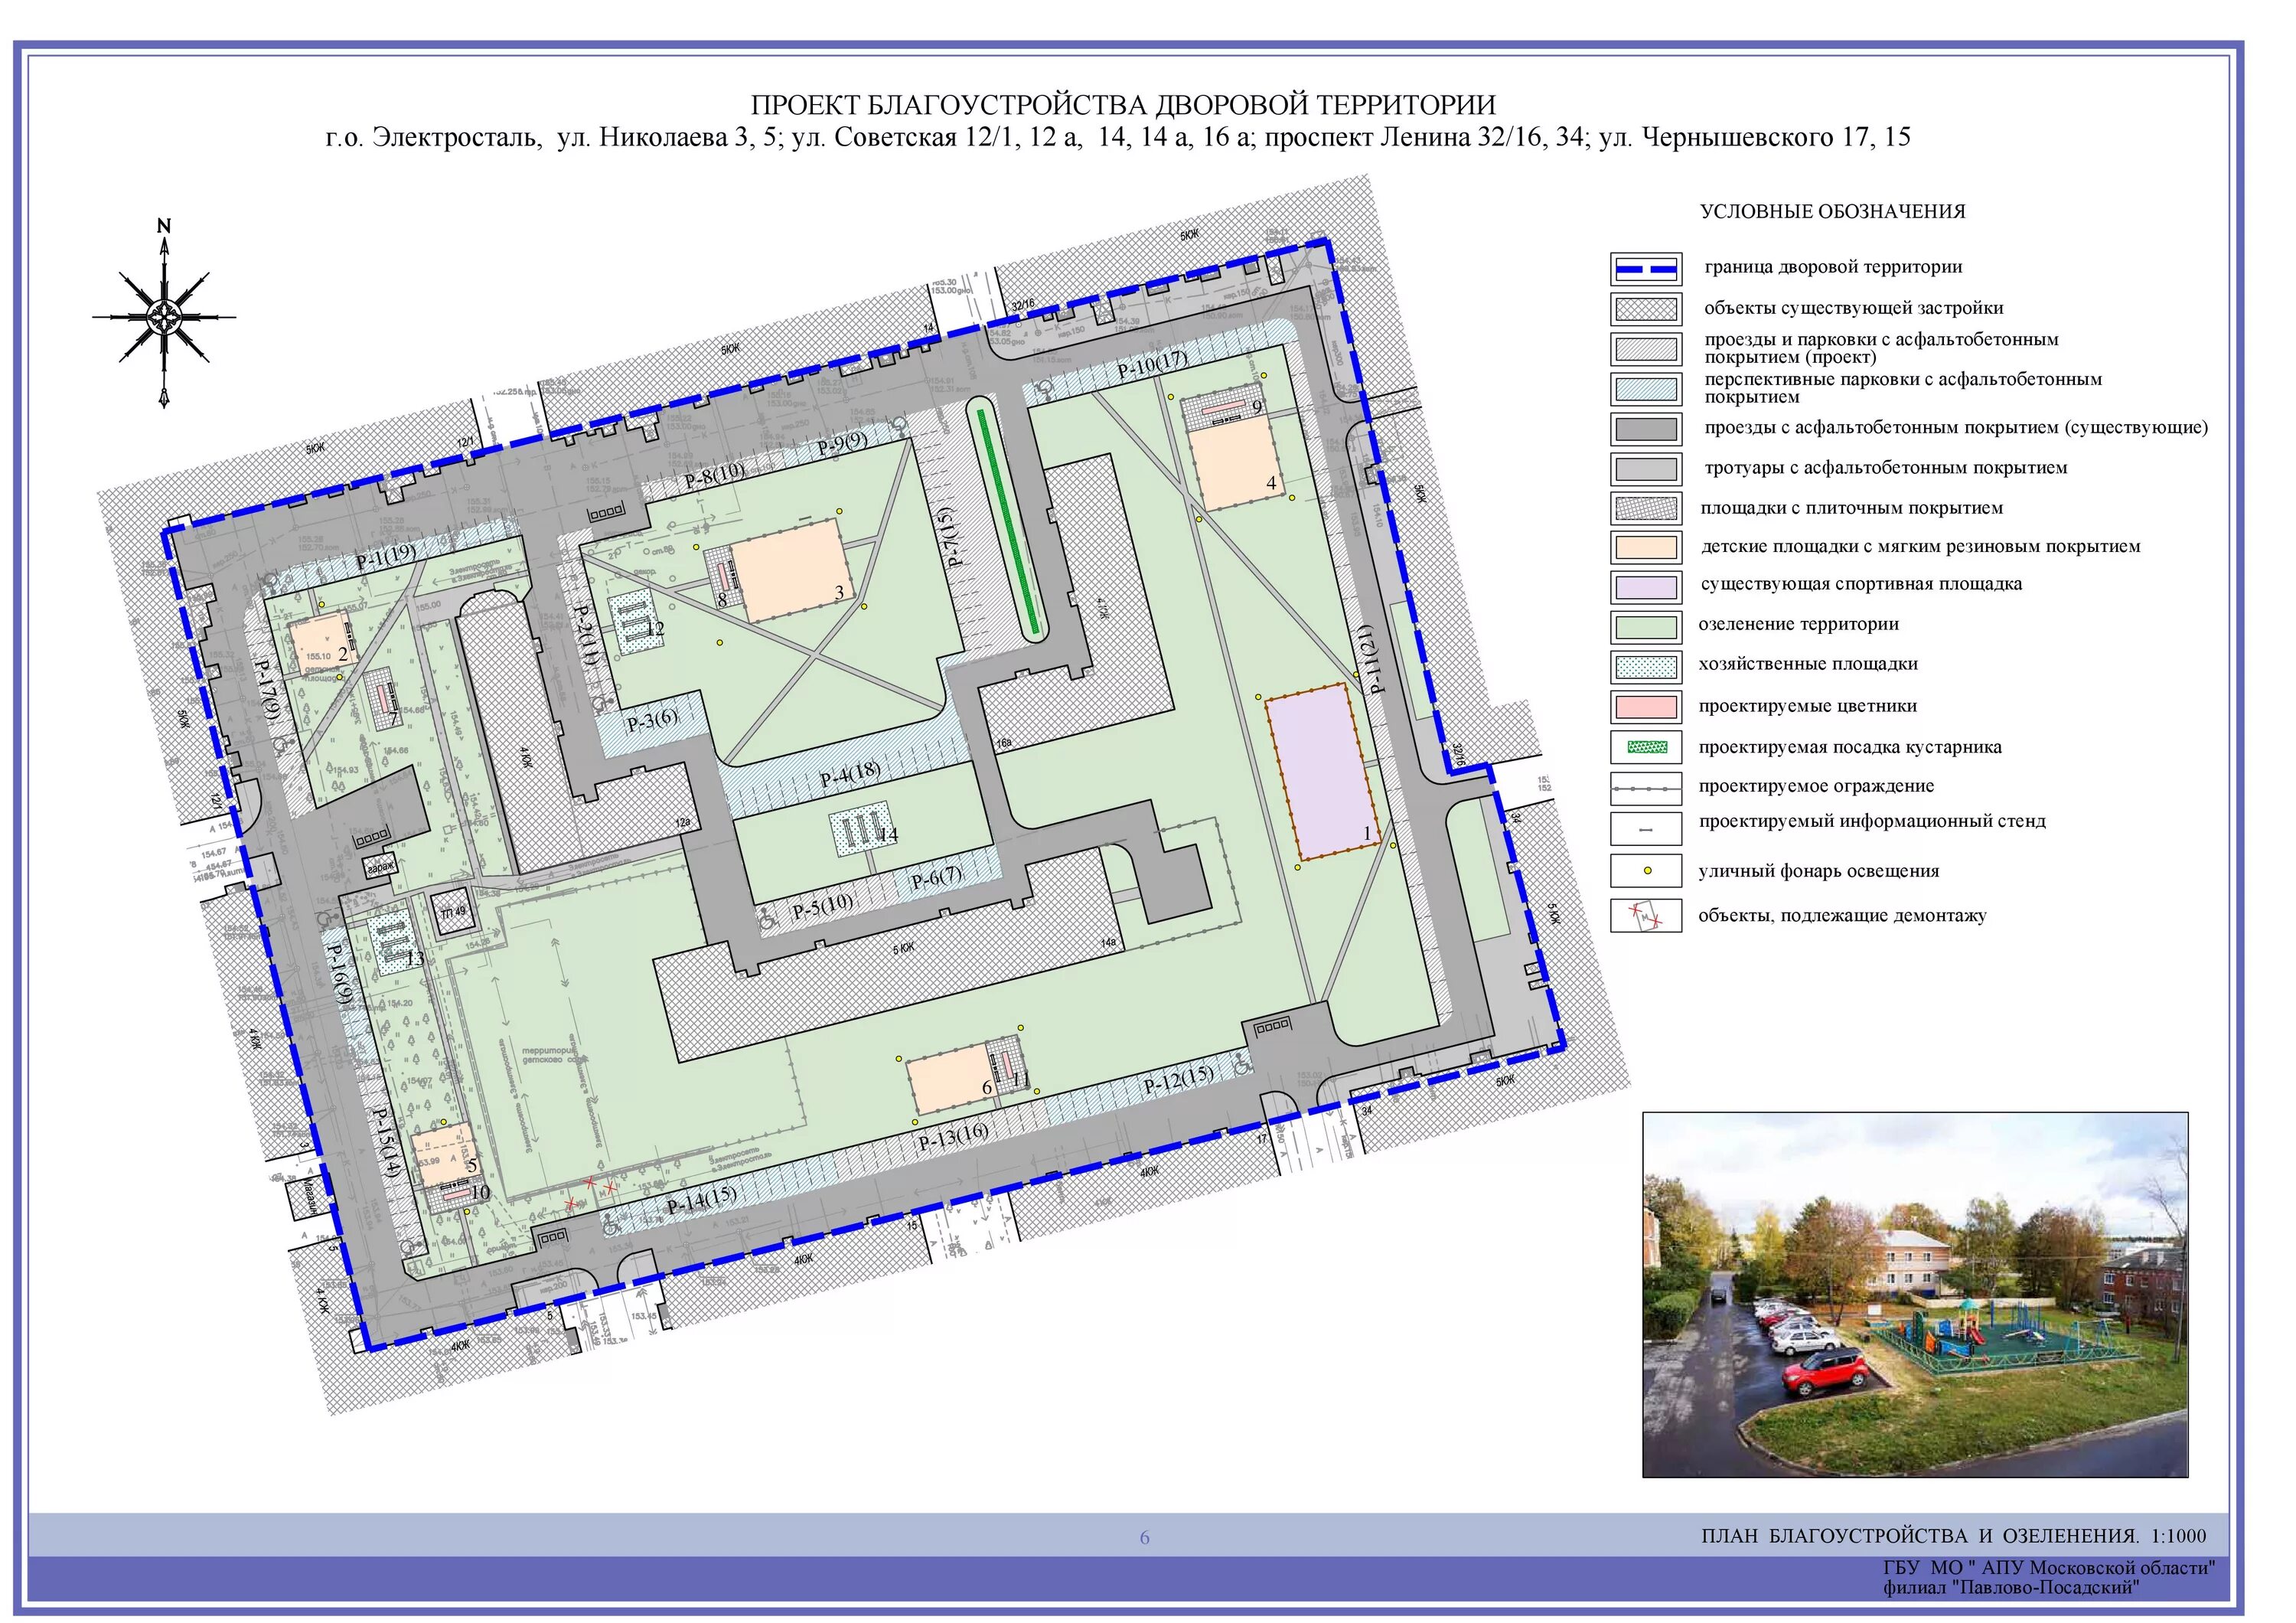Click parking label 'Р-5(10)'
The width and height of the screenshot is (2296, 1623).
pyautogui.click(x=824, y=907)
